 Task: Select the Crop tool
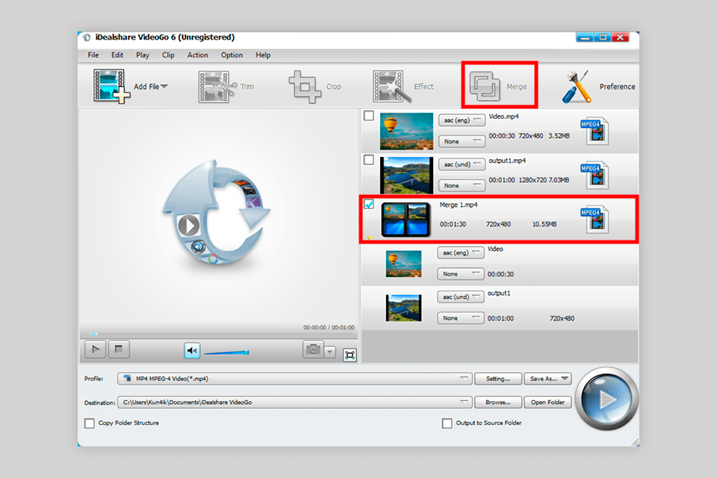click(314, 87)
